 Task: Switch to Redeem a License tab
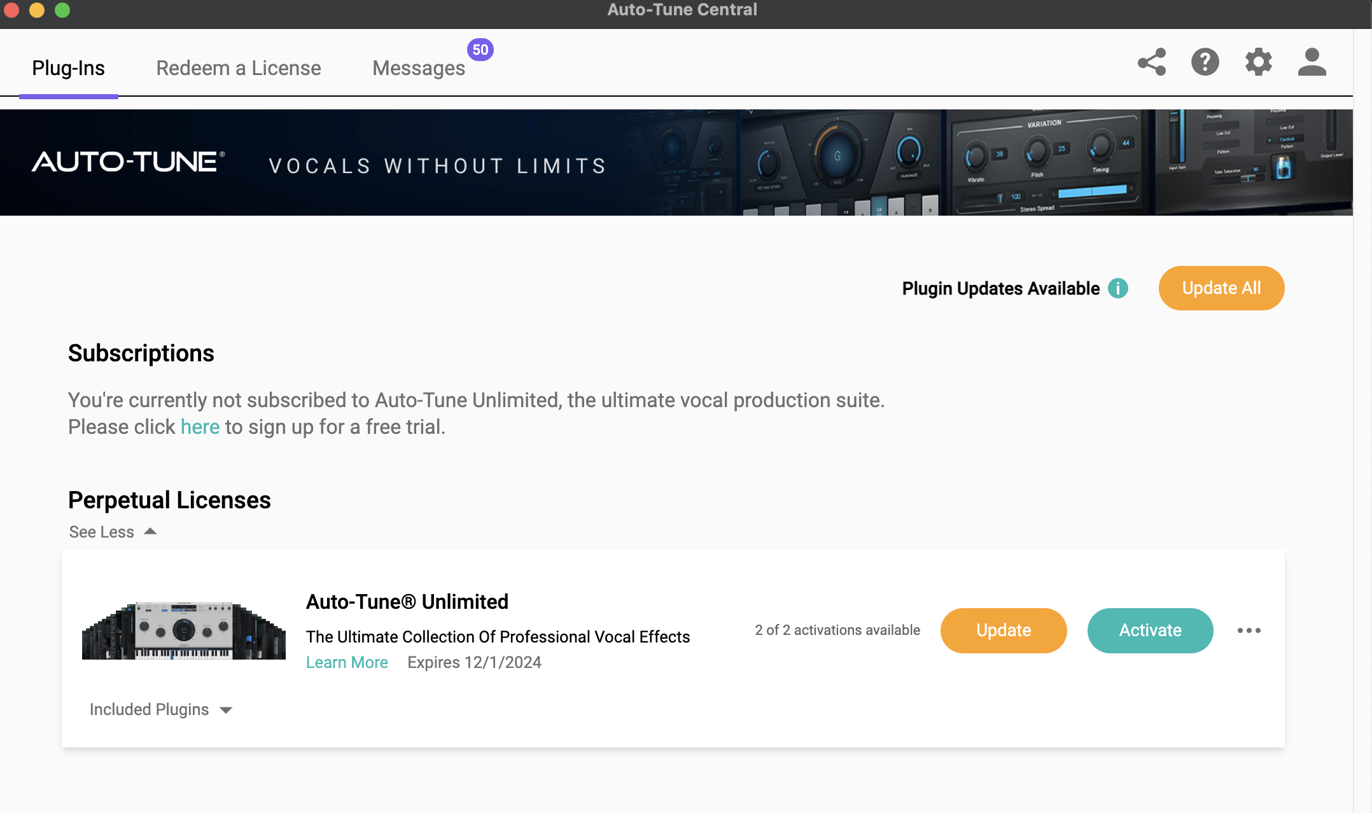coord(239,68)
